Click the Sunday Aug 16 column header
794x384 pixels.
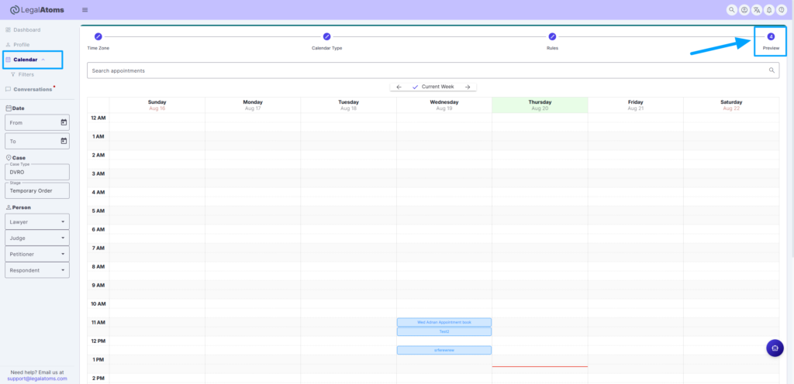click(x=157, y=105)
